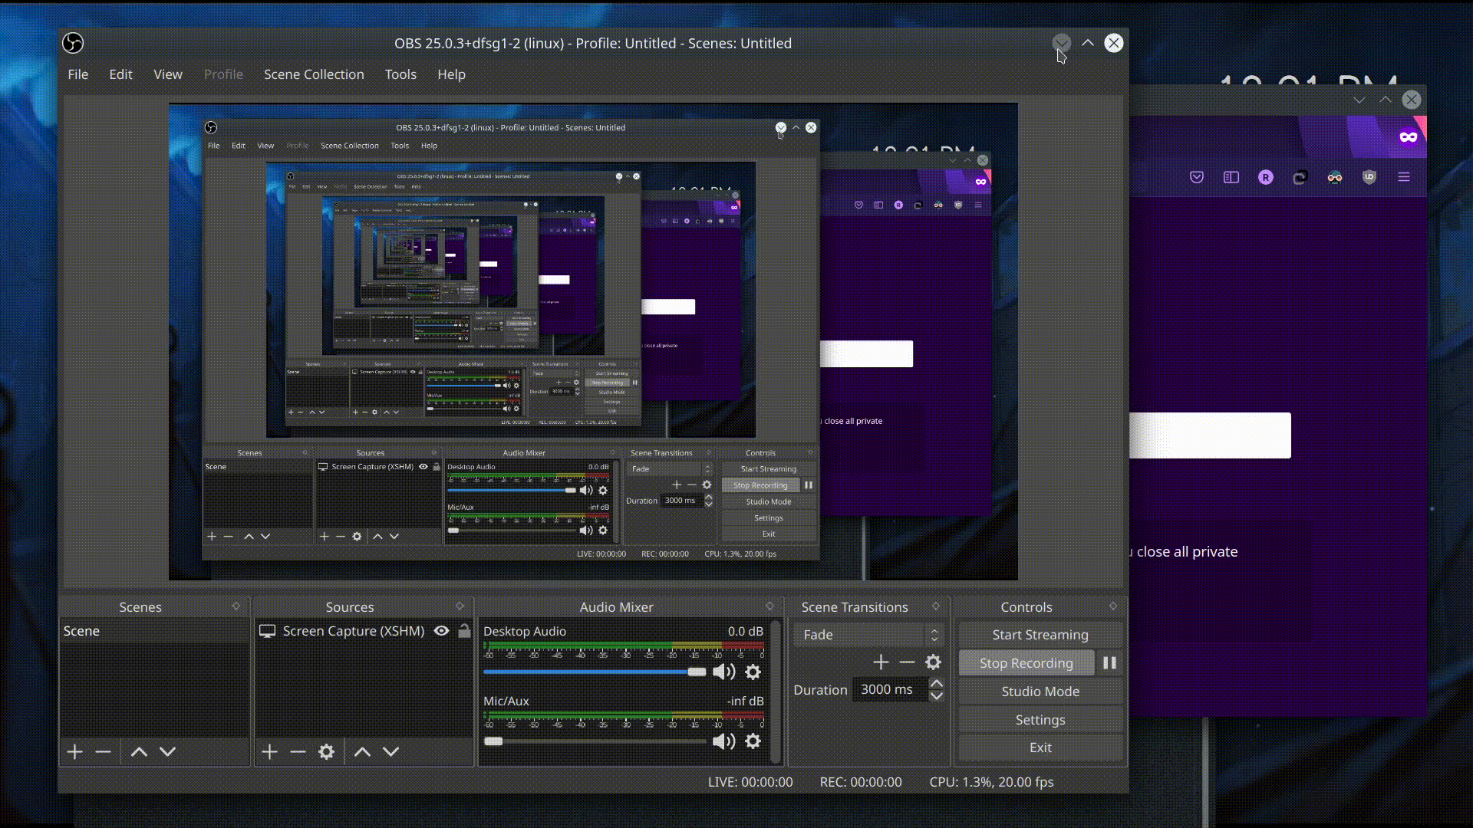The height and width of the screenshot is (828, 1473).
Task: Click the goggles extension icon in Firefox
Action: [1335, 177]
